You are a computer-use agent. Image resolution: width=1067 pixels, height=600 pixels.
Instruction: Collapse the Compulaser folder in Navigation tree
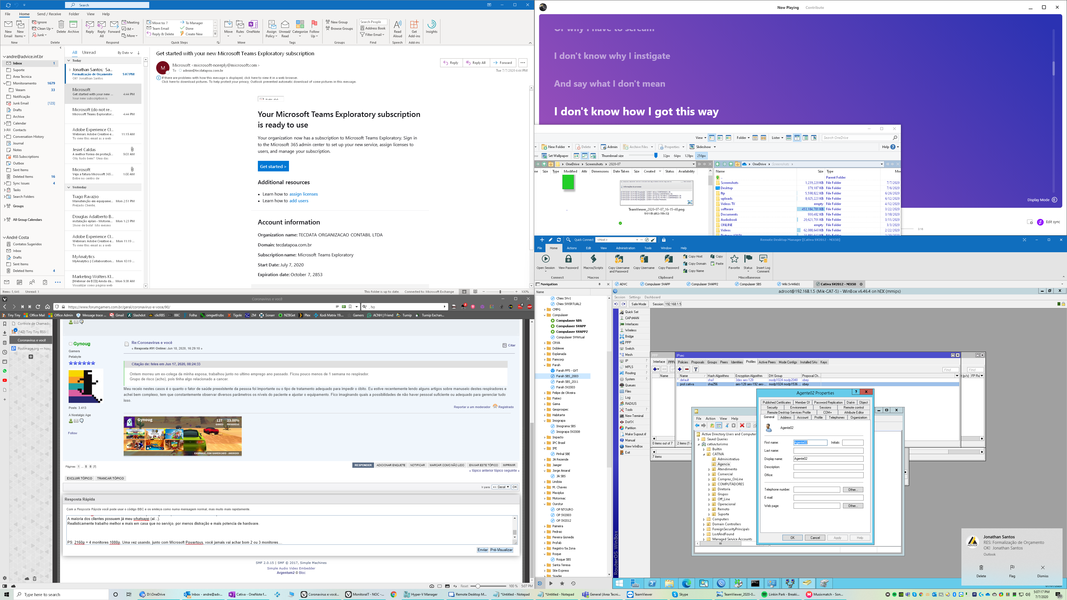pyautogui.click(x=545, y=315)
